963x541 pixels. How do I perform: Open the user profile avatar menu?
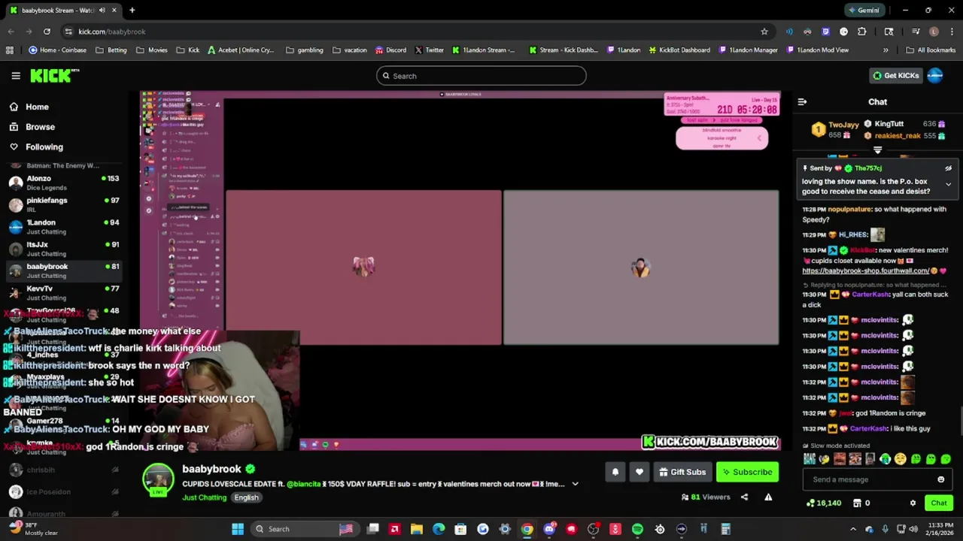click(x=935, y=76)
